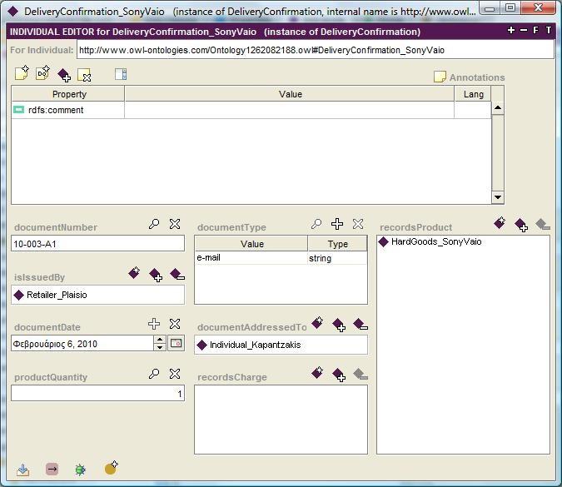View the productQuantity value with magnifier icon
Image resolution: width=562 pixels, height=487 pixels.
tap(154, 374)
